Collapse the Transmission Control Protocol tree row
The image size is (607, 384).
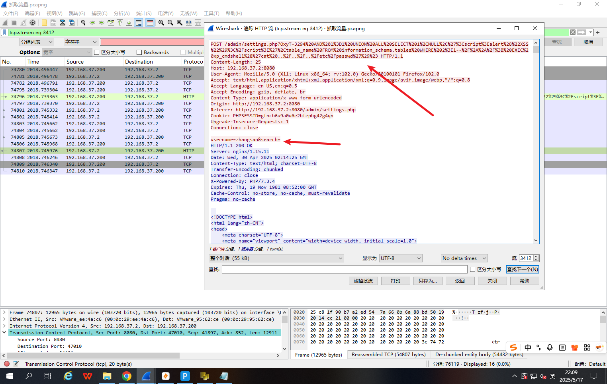[x=4, y=333]
